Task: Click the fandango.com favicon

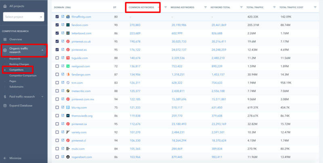Action: click(68, 74)
